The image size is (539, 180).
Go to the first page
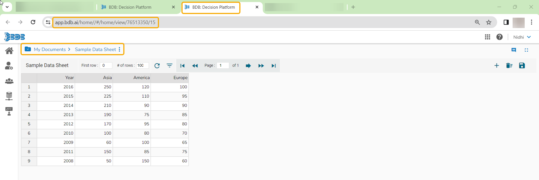coord(182,66)
